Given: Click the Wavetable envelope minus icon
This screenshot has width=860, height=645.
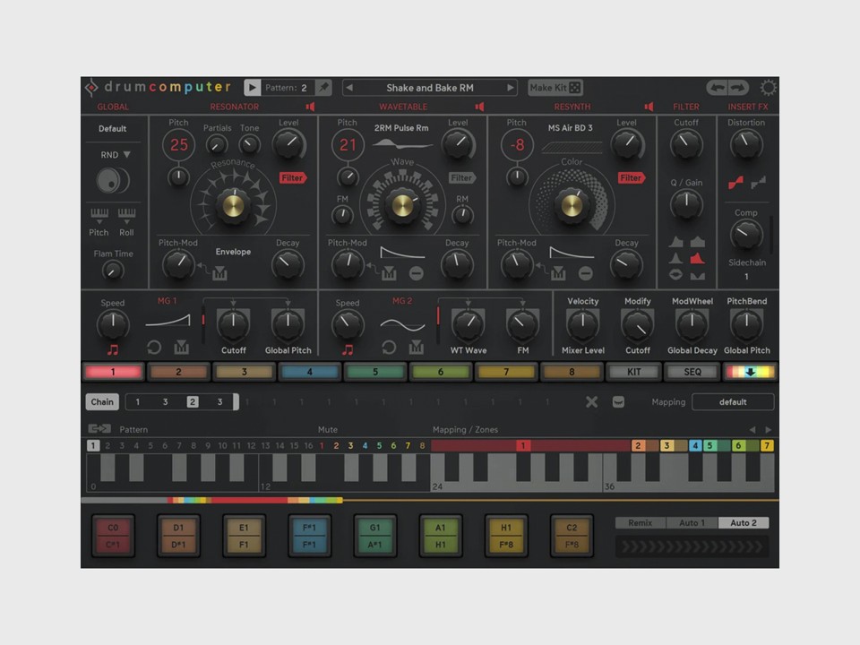Looking at the screenshot, I should point(417,272).
